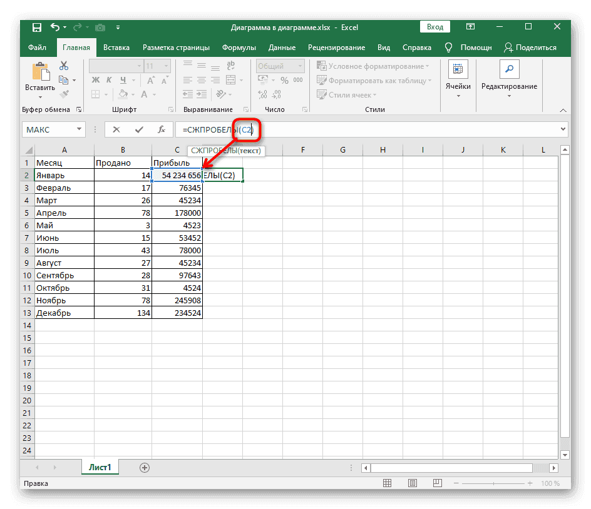Viewport: 591px width, 509px height.
Task: Cancel formula entry with the X icon
Action: tap(117, 129)
